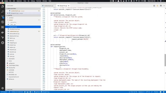Close the blueprint.py editor tab
Screen dimensions: 166x93
pyautogui.click(x=68, y=6)
